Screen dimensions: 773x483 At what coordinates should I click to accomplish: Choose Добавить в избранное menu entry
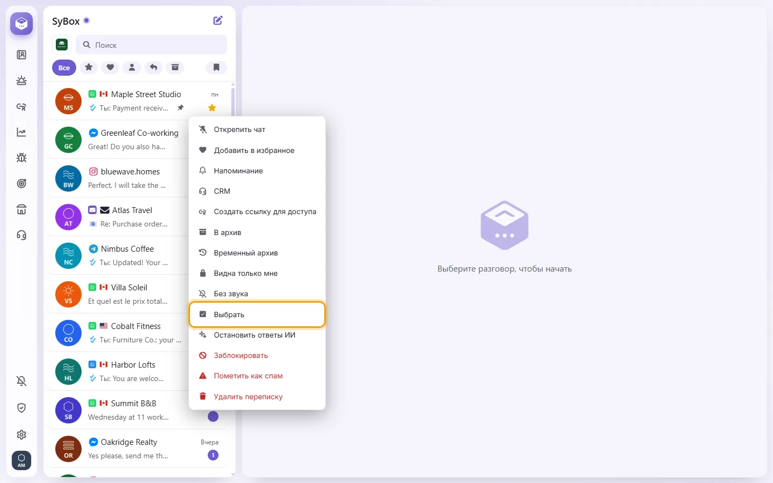click(x=257, y=150)
